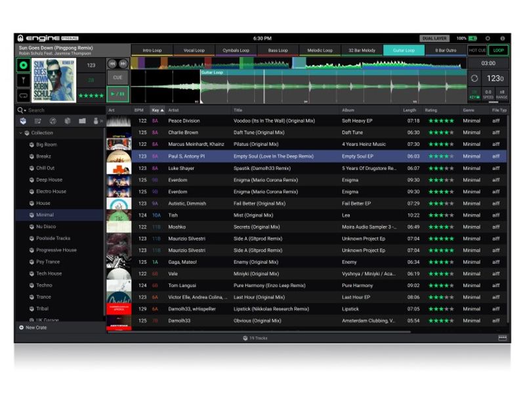Click the 03:00 time display
The image size is (525, 393).
[488, 63]
